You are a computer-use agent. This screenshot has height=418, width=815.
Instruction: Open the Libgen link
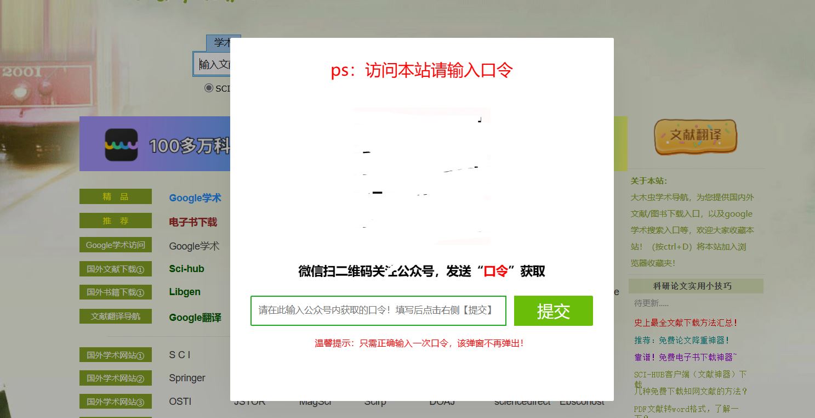pyautogui.click(x=184, y=291)
